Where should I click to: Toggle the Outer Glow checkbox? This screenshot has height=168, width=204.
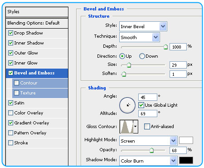click(10, 53)
